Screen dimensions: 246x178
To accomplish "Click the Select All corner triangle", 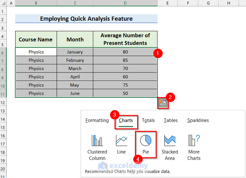I will pos(3,3).
